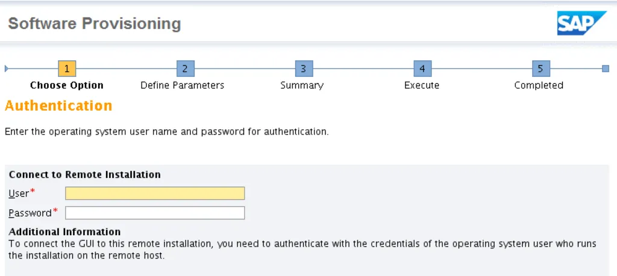This screenshot has width=617, height=276.
Task: Go to the Summary step label
Action: 302,85
